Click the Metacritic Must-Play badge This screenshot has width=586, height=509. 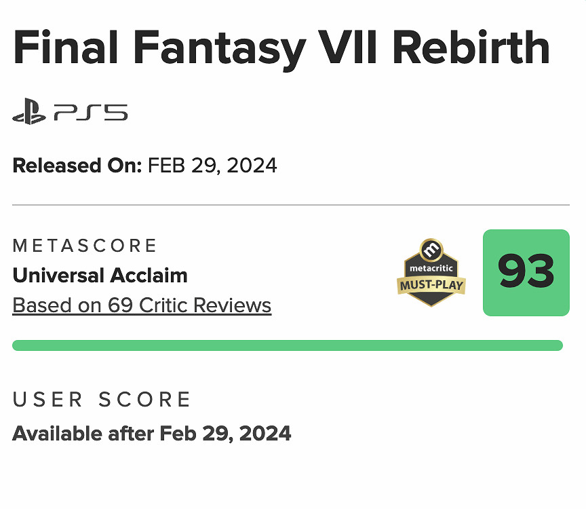pyautogui.click(x=431, y=273)
